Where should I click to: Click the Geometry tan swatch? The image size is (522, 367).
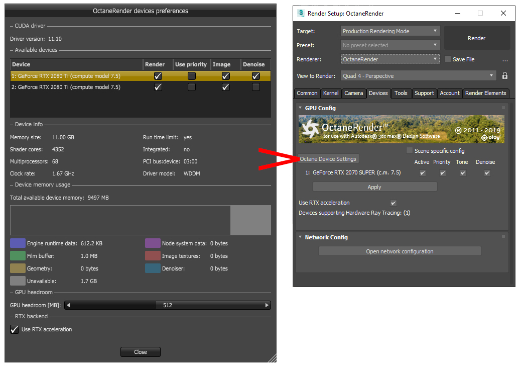tap(18, 268)
